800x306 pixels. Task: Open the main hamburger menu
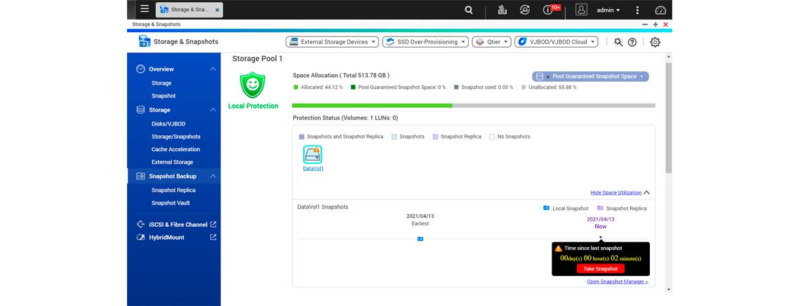pyautogui.click(x=145, y=10)
